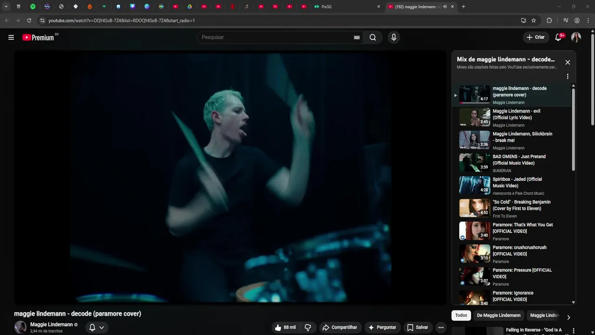Image resolution: width=595 pixels, height=335 pixels.
Task: Click the magnifier search button
Action: coord(373,37)
